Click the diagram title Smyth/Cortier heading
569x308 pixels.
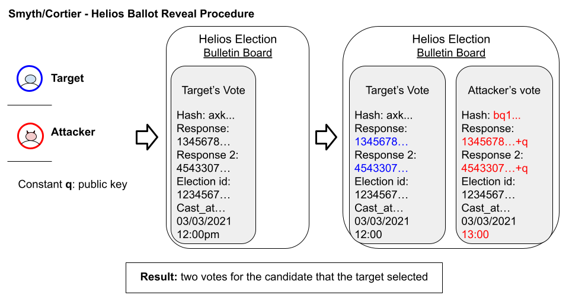click(x=131, y=14)
